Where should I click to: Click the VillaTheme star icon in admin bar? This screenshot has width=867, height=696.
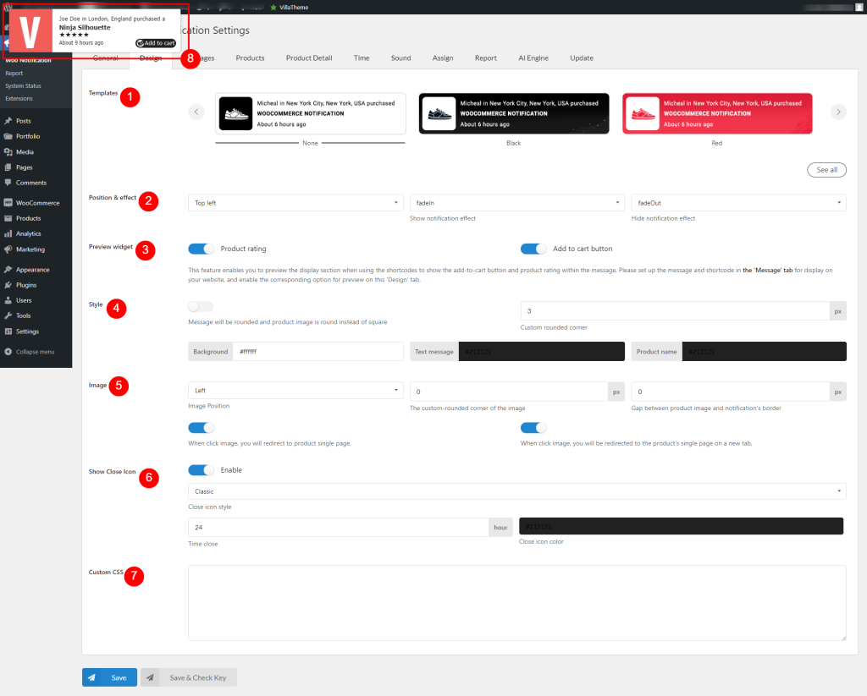point(273,7)
